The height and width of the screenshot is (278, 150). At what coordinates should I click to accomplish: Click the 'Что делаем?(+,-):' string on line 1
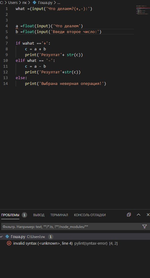[x=68, y=9]
